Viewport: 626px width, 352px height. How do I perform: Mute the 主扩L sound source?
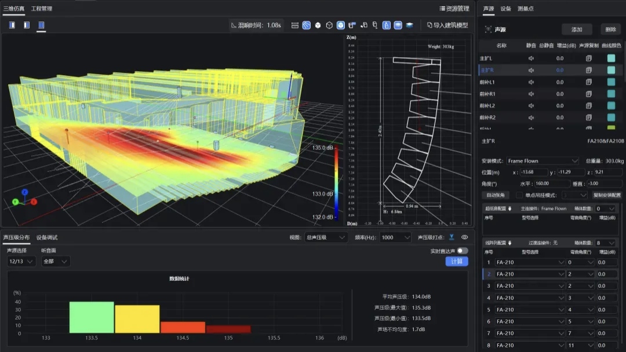click(531, 58)
